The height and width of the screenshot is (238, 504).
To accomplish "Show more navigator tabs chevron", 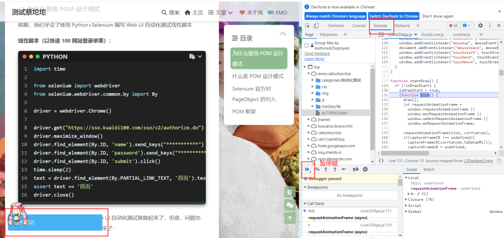I will pyautogui.click(x=345, y=35).
